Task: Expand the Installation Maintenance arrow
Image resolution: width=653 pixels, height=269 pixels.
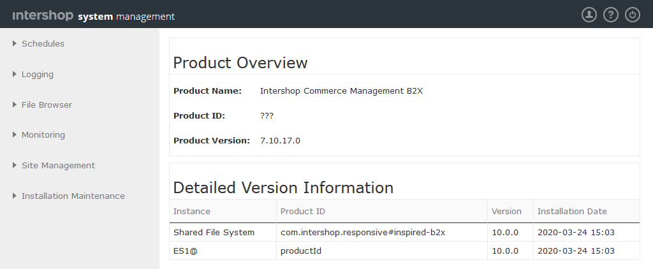Action: (x=15, y=196)
